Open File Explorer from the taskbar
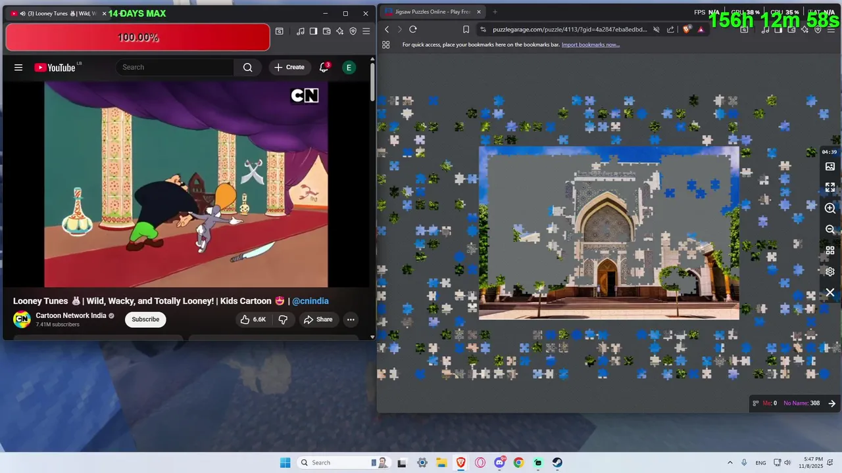The image size is (842, 473). pyautogui.click(x=441, y=462)
